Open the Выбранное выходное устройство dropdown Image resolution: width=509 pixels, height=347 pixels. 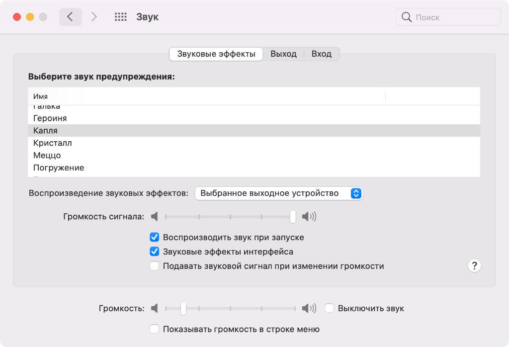coord(278,193)
